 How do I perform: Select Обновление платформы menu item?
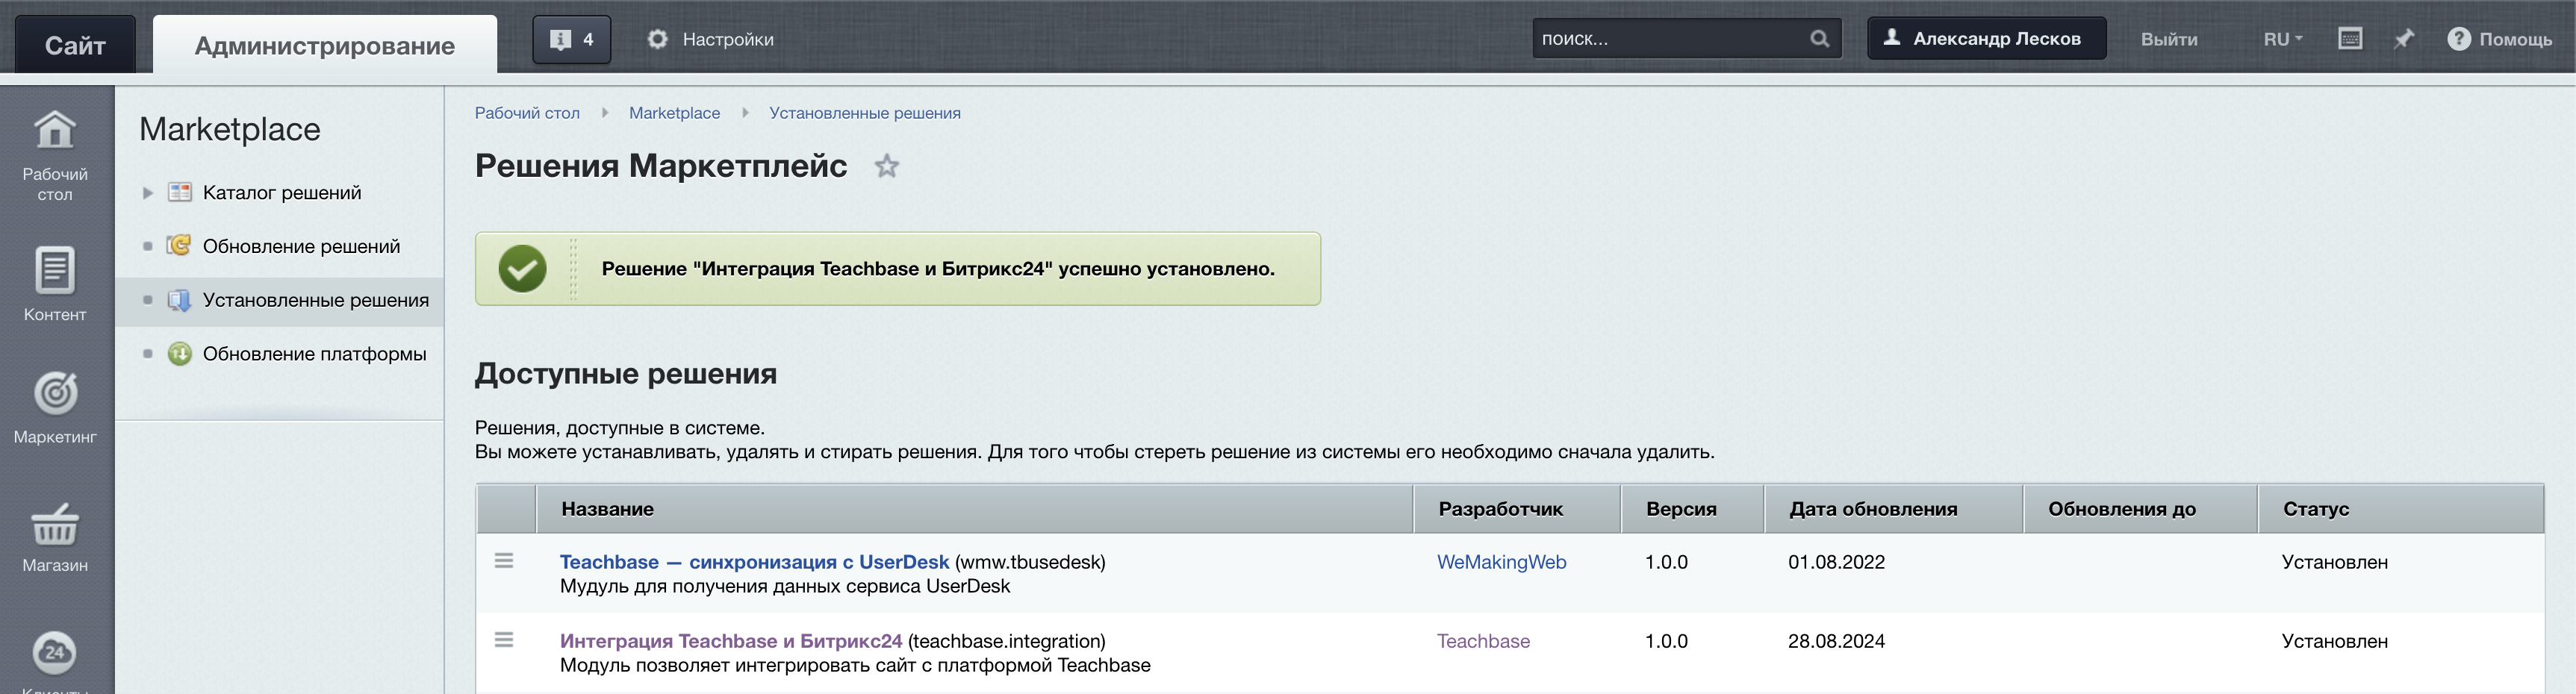pos(314,354)
